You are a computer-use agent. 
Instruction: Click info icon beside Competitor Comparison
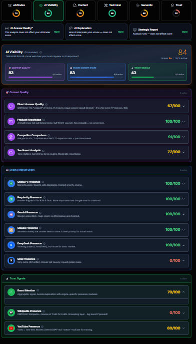pyautogui.click(x=48, y=135)
